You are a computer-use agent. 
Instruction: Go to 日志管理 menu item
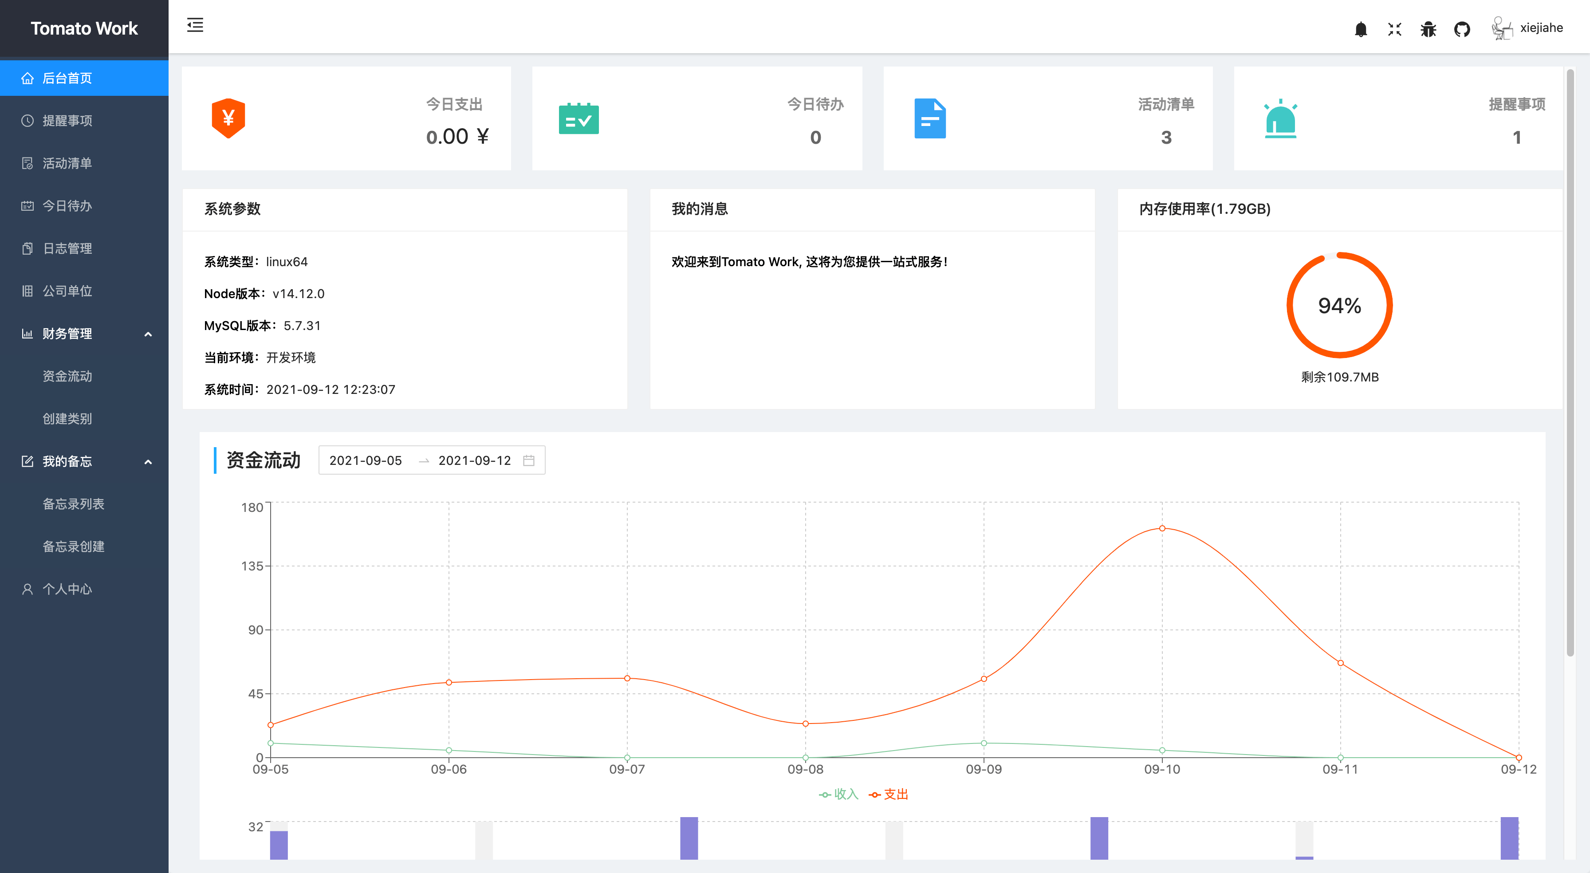pyautogui.click(x=67, y=248)
